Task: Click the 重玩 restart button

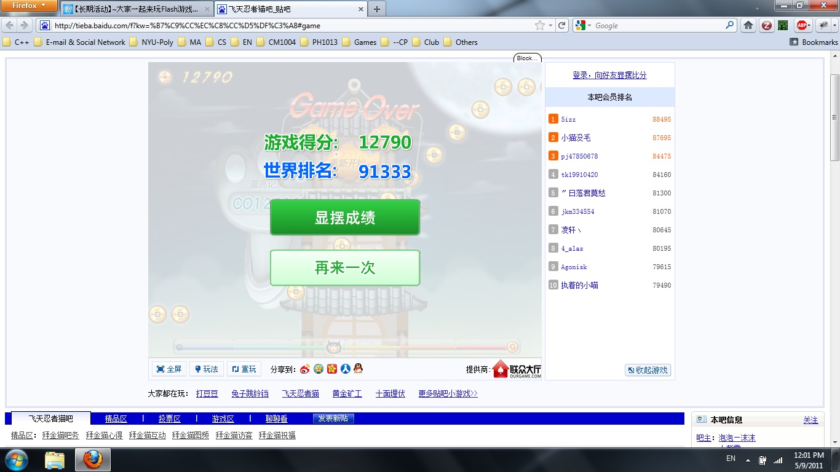Action: tap(244, 369)
